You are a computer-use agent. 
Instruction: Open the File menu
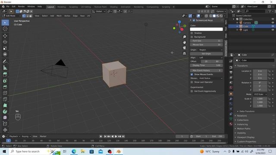tap(8, 6)
